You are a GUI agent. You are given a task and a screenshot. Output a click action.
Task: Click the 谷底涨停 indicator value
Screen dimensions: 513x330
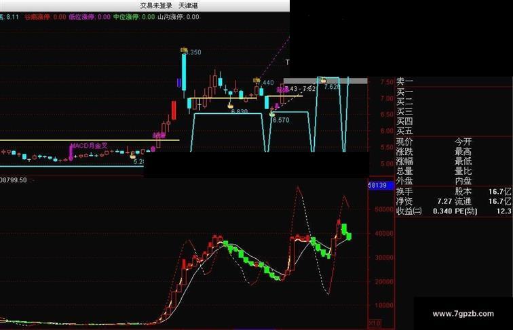(60, 17)
